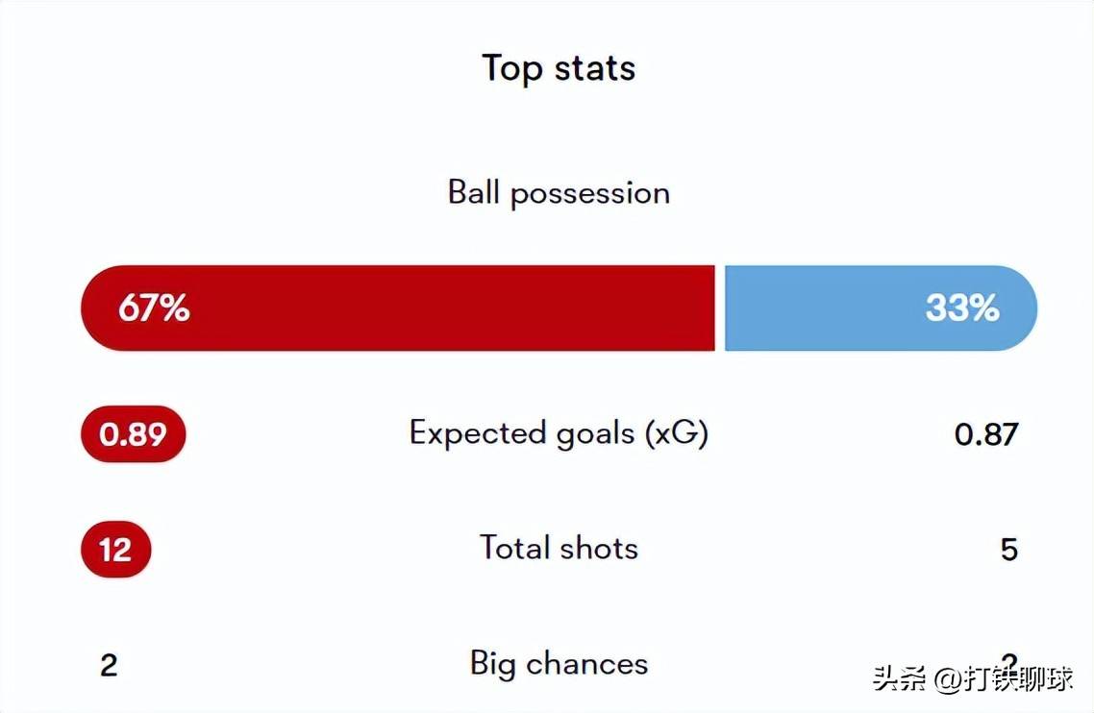Click the red 12 total shots badge

point(115,550)
